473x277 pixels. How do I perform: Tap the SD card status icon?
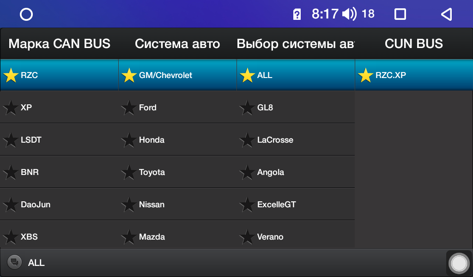click(x=297, y=14)
